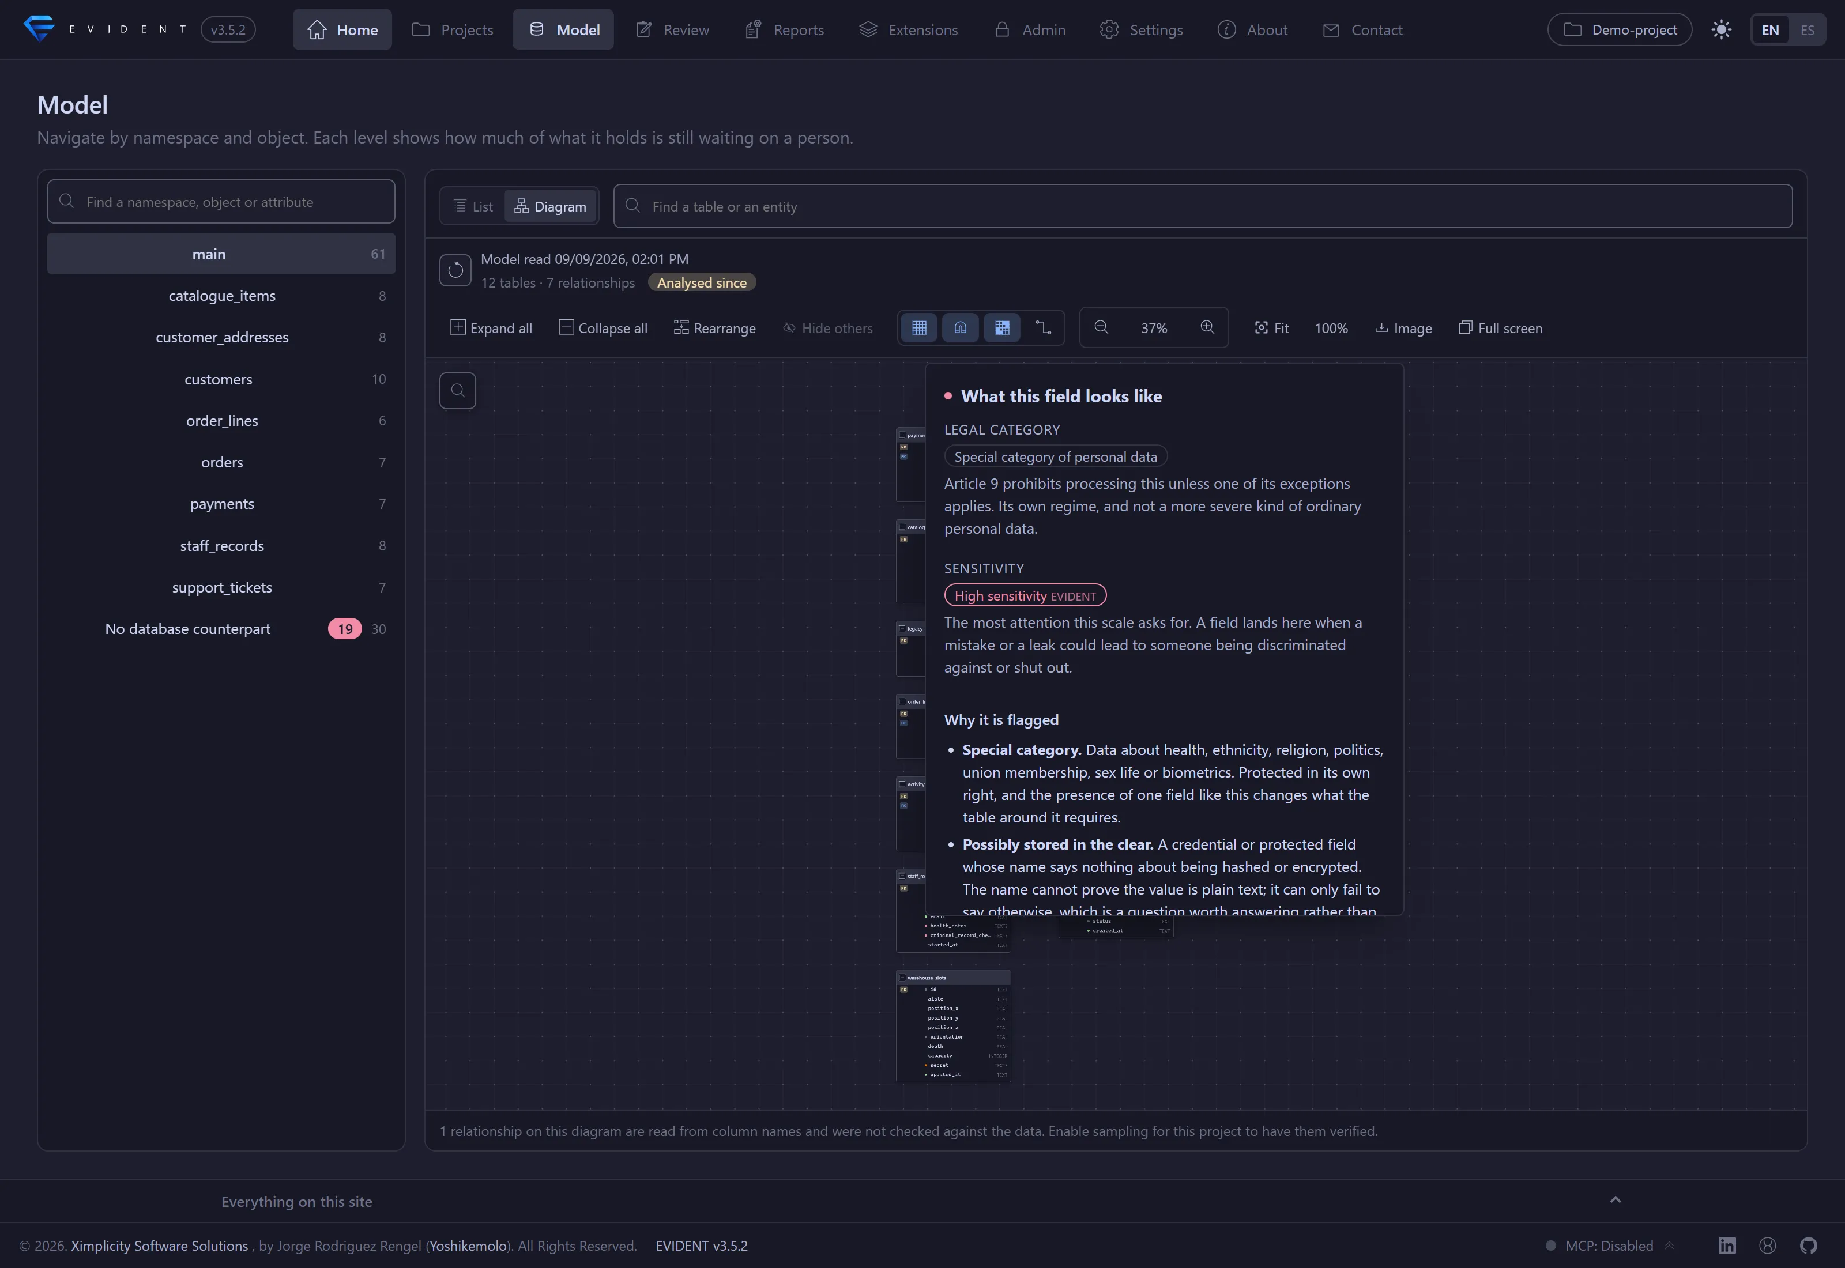This screenshot has height=1268, width=1845.
Task: Focus the 'Find a table or an entity' field
Action: 1202,206
